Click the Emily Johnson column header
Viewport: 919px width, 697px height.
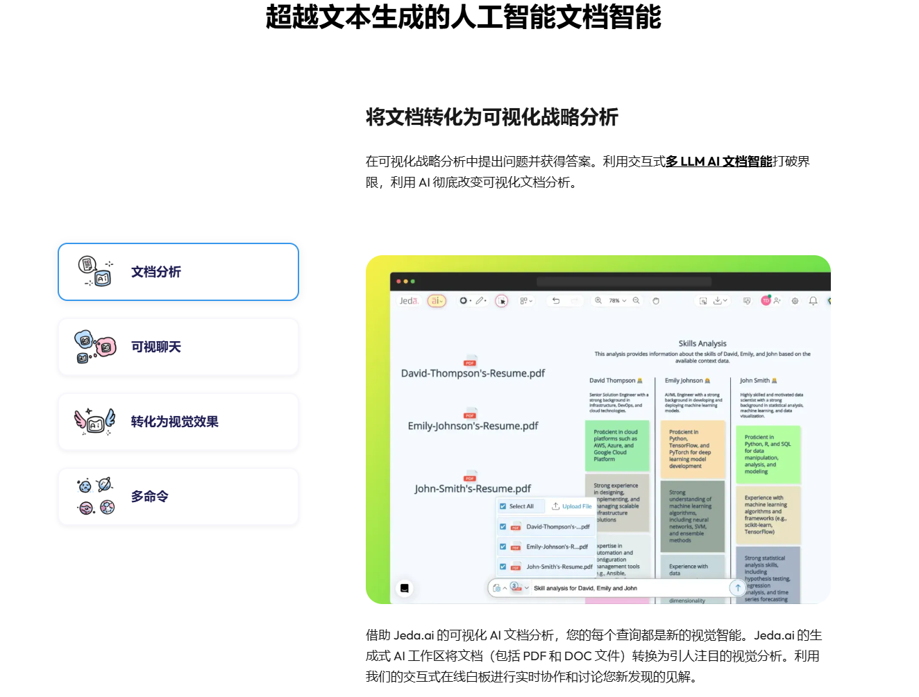click(687, 381)
